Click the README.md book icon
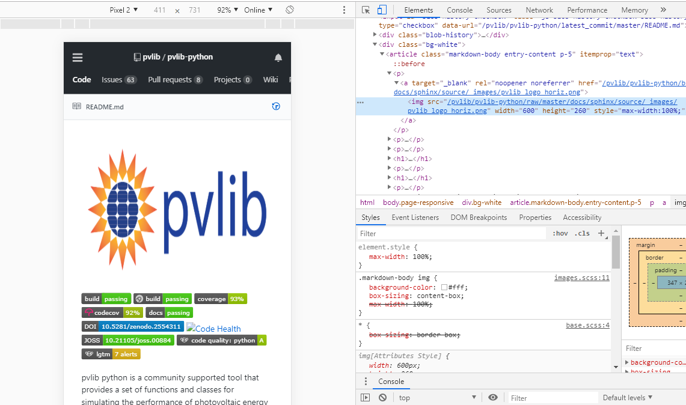The width and height of the screenshot is (686, 405). pos(76,106)
